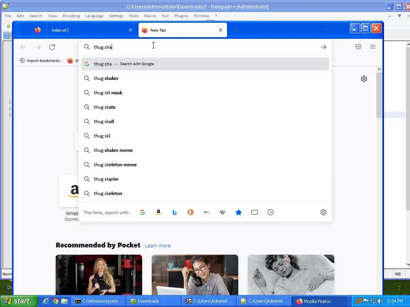This screenshot has height=307, width=410.
Task: Open Notepad++ Language menu
Action: point(94,16)
